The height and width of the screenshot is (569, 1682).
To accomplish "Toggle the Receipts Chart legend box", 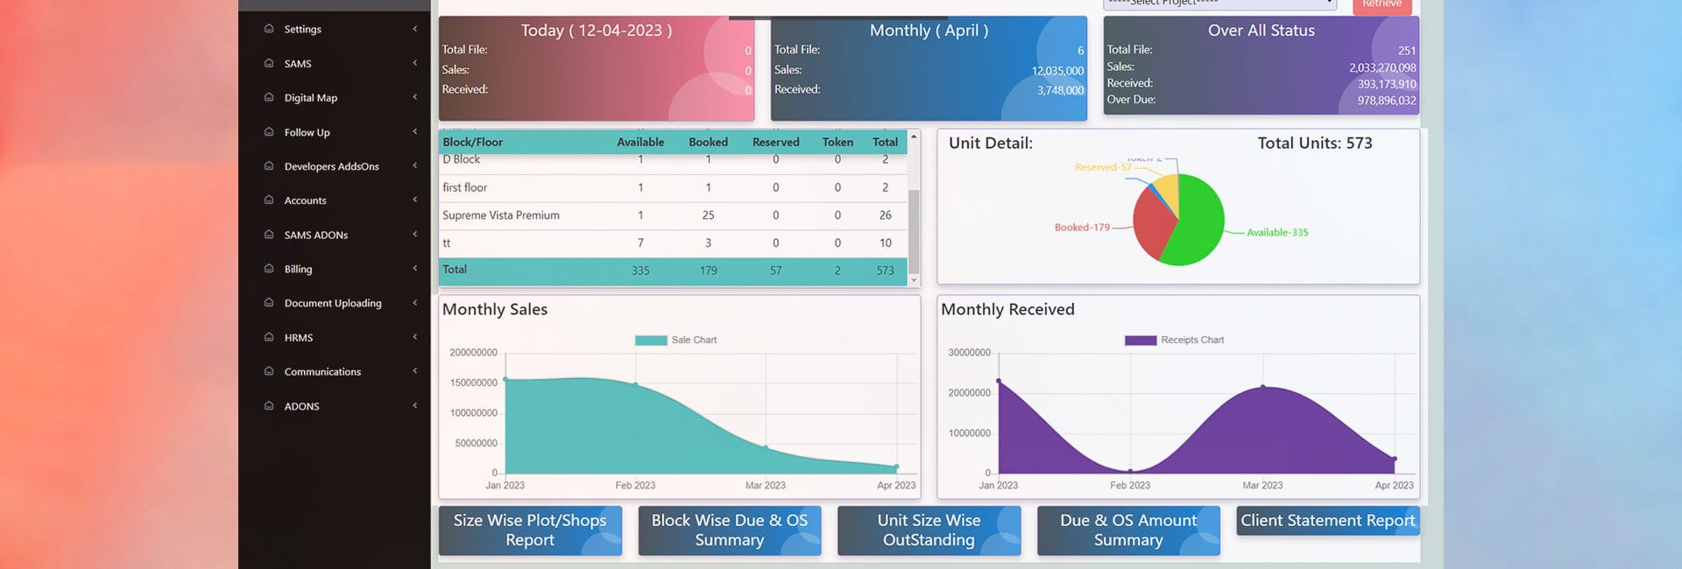I will coord(1141,341).
